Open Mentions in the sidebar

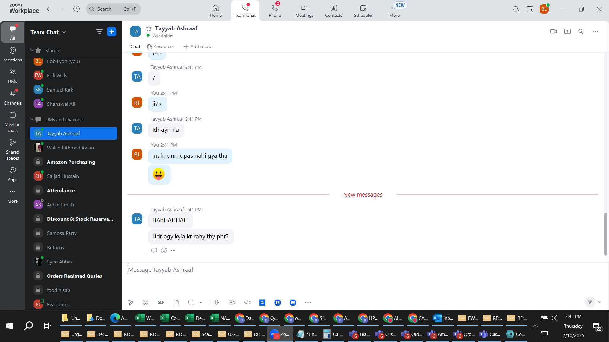tap(12, 54)
